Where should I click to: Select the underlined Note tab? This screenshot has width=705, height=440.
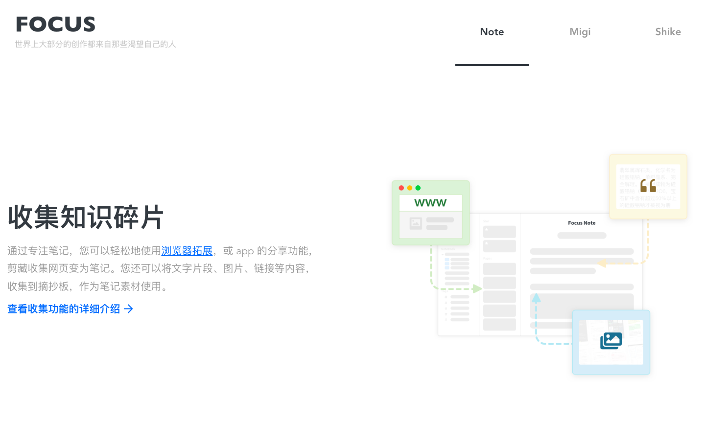tap(492, 32)
